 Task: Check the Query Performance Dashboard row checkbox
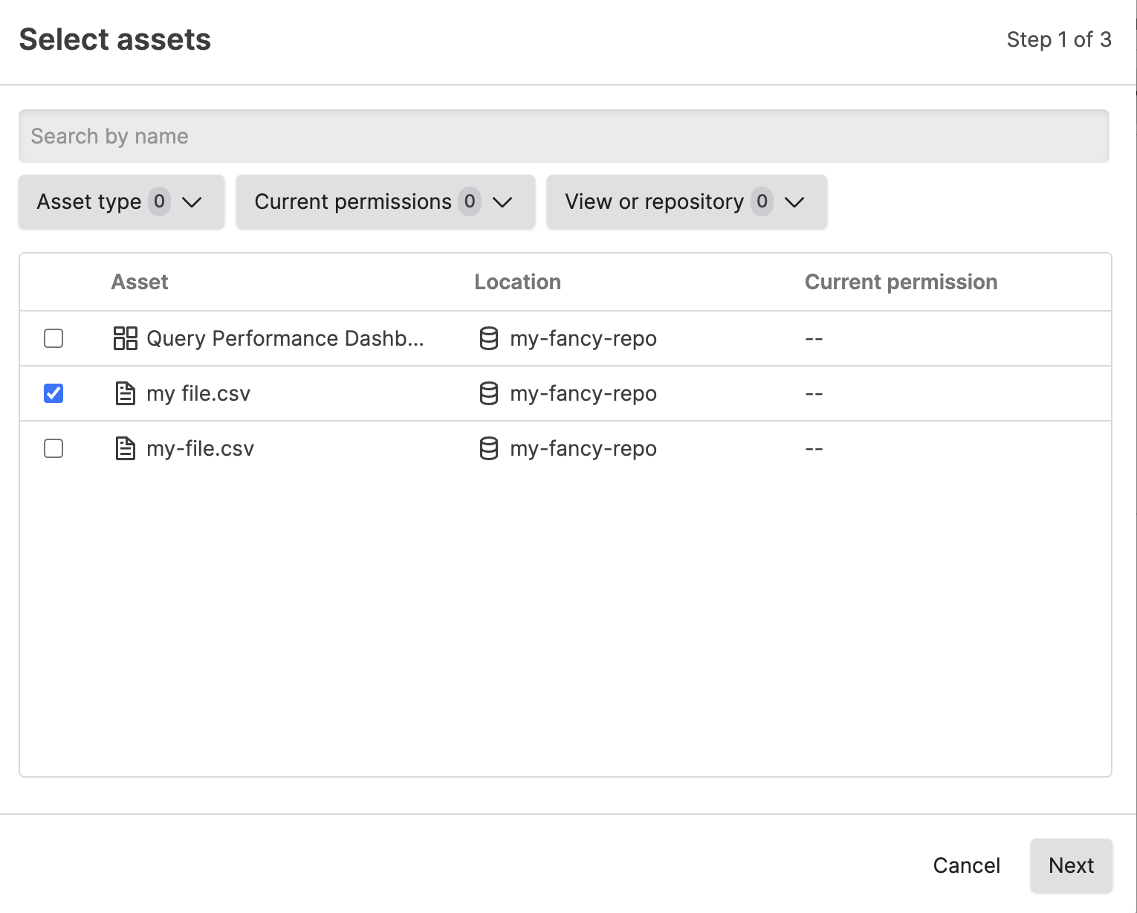click(x=53, y=338)
